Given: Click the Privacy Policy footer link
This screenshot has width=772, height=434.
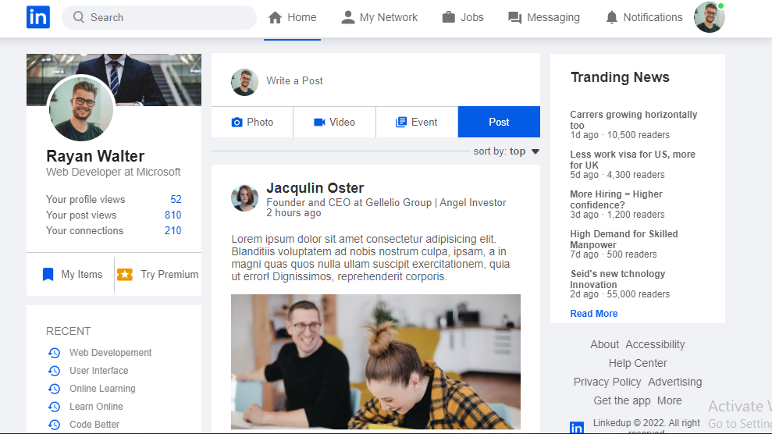Looking at the screenshot, I should [x=607, y=382].
